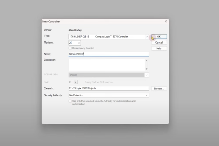The height and width of the screenshot is (146, 219).
Task: Browse for a project folder
Action: [x=159, y=88]
